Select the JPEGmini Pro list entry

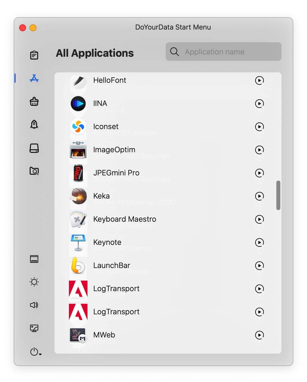[x=116, y=173]
